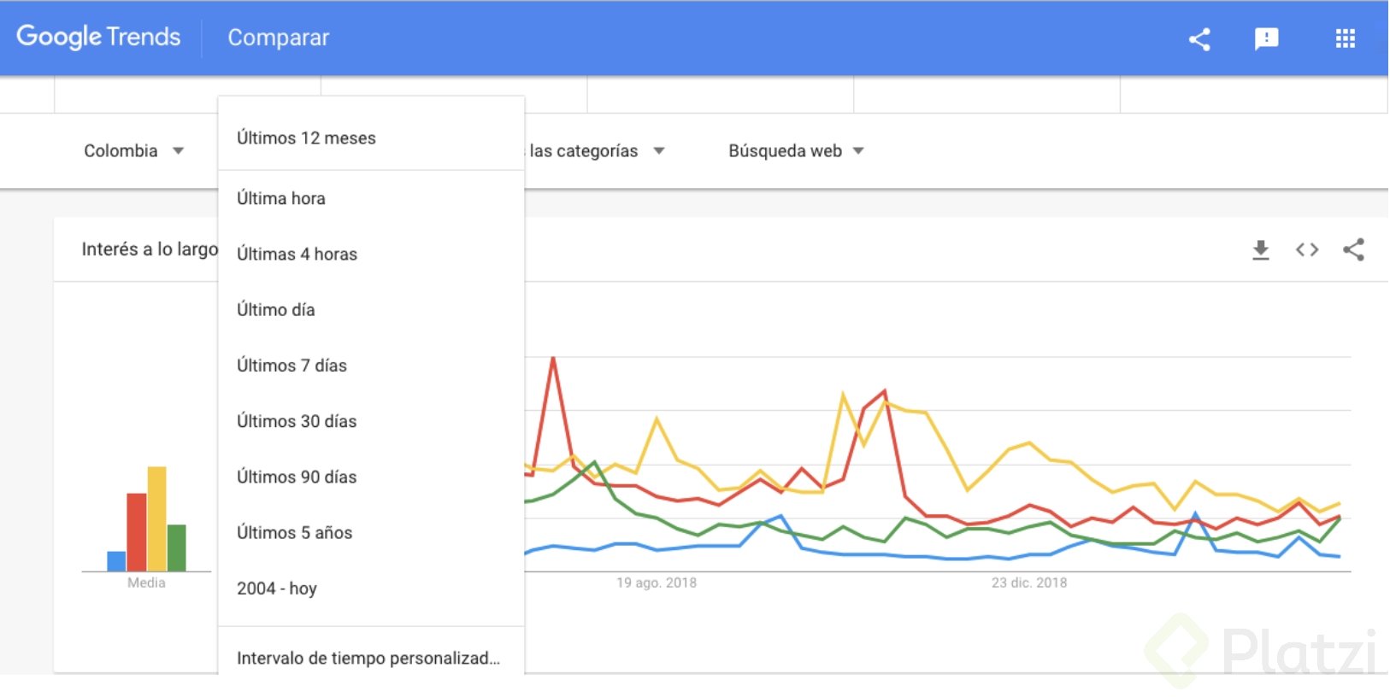Select Últimos 90 días option
Screen dimensions: 1390x697
pos(297,477)
